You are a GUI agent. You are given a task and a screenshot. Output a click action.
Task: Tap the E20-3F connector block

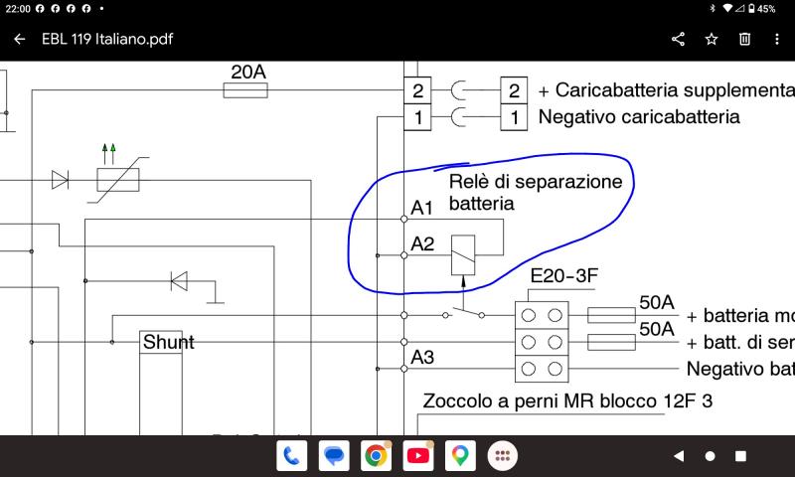(x=542, y=342)
